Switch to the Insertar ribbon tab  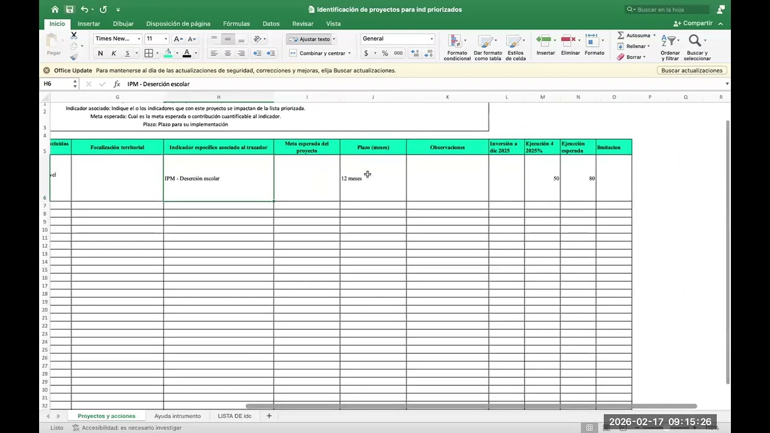coord(89,23)
